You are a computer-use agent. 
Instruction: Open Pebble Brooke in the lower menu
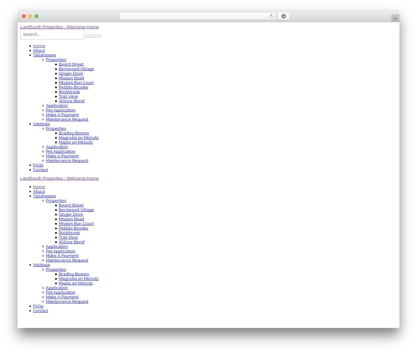click(73, 228)
